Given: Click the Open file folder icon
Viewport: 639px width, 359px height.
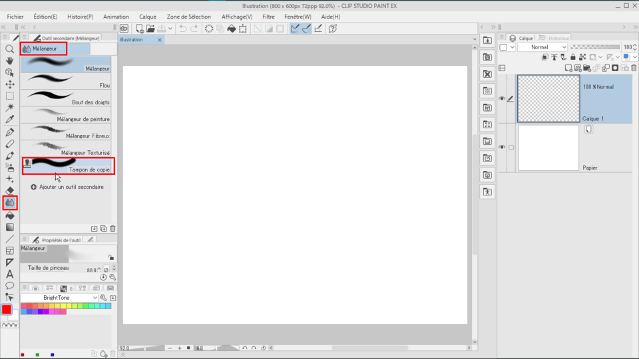Looking at the screenshot, I should (150, 29).
